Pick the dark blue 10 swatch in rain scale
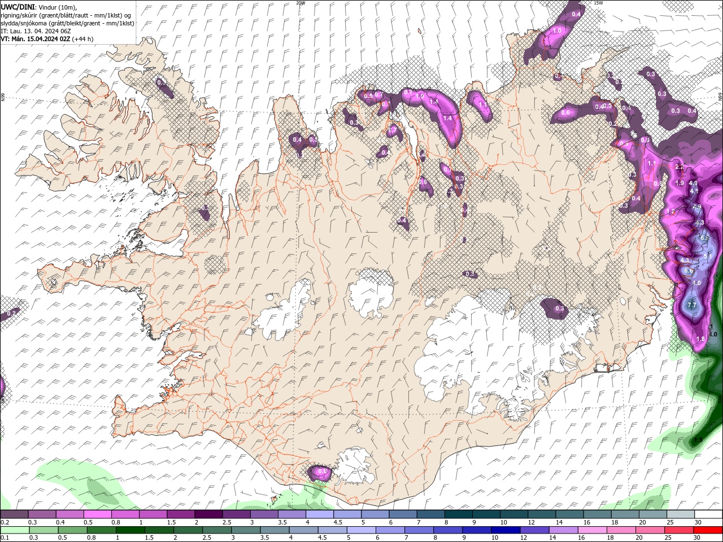723x542 pixels. pos(504,530)
